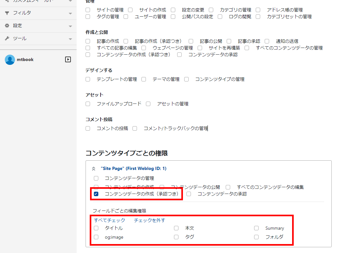Enable the サイトの作成 checkbox
This screenshot has width=340, height=253.
pos(130,10)
